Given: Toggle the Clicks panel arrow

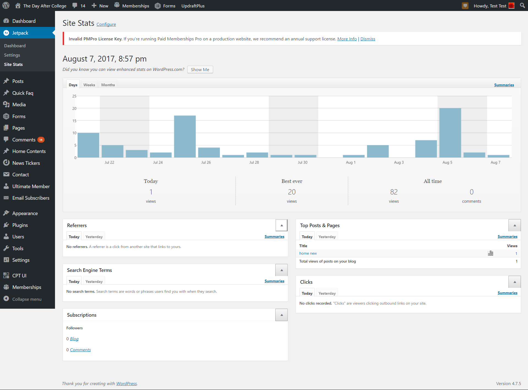Looking at the screenshot, I should [515, 282].
